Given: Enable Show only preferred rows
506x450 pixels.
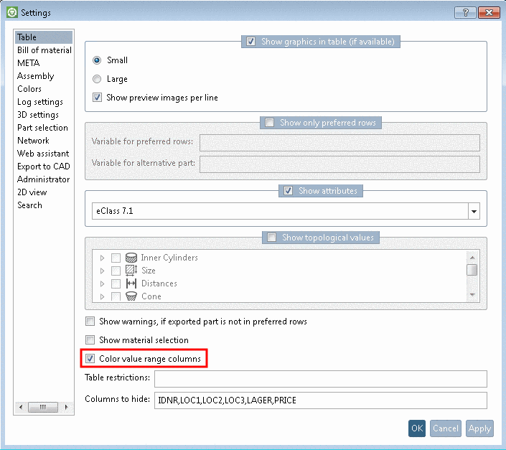Looking at the screenshot, I should point(269,123).
